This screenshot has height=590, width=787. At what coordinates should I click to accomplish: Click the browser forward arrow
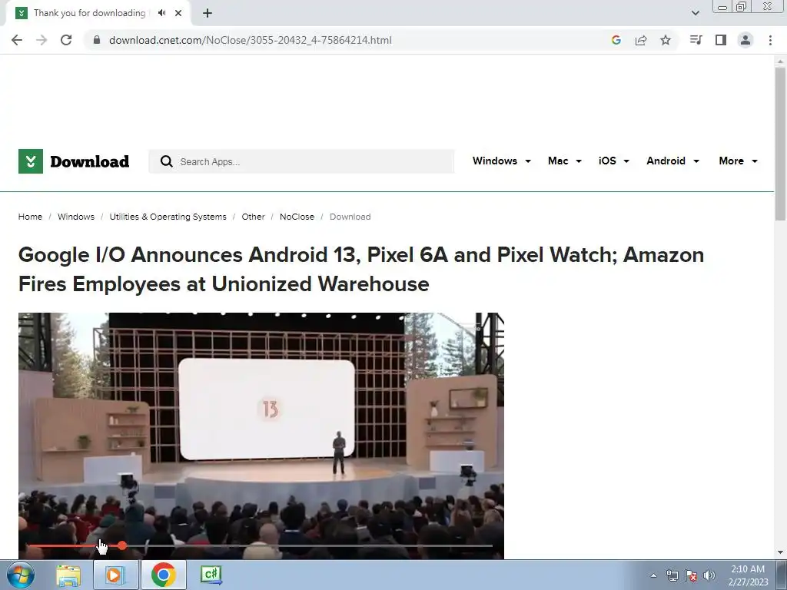(42, 40)
